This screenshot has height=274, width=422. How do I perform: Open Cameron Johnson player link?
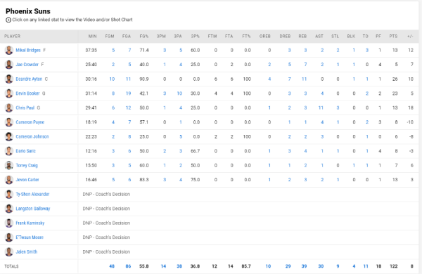click(32, 136)
